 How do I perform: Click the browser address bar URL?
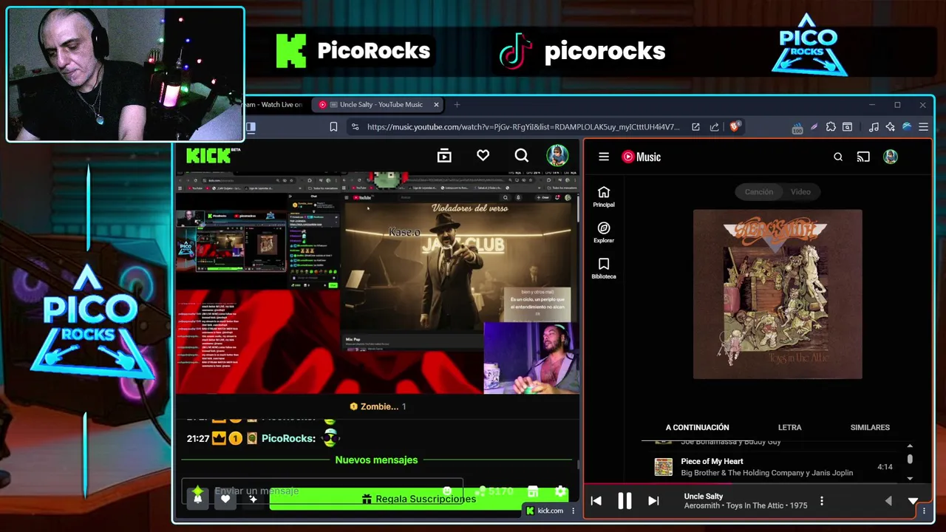click(523, 127)
